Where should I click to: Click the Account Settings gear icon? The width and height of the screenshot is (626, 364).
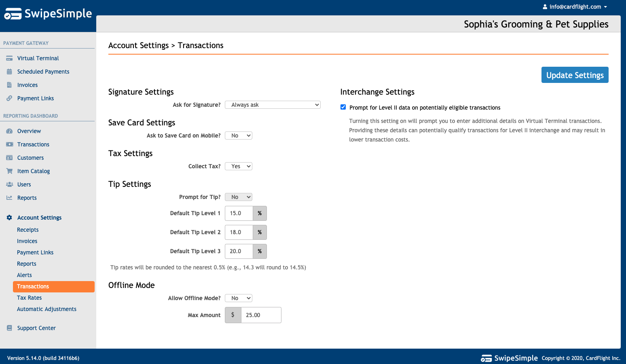coord(9,218)
